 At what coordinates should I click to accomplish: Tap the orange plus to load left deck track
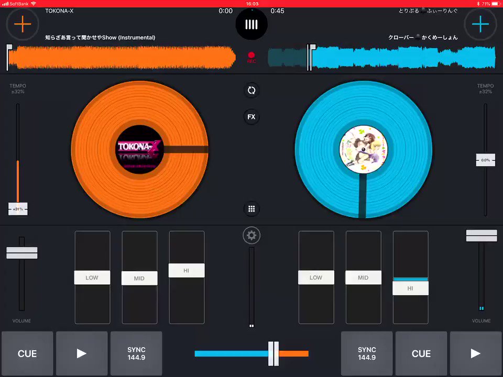tap(23, 24)
